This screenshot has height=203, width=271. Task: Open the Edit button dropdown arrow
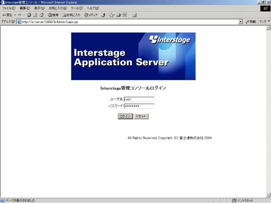129,15
